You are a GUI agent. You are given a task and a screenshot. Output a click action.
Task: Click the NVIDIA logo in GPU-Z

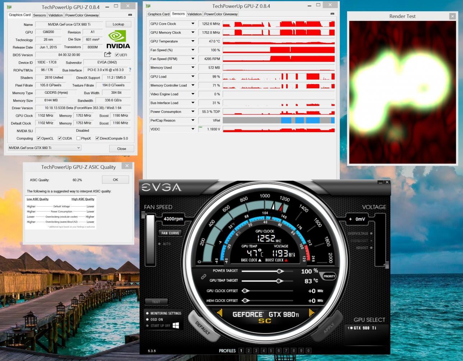click(x=118, y=40)
